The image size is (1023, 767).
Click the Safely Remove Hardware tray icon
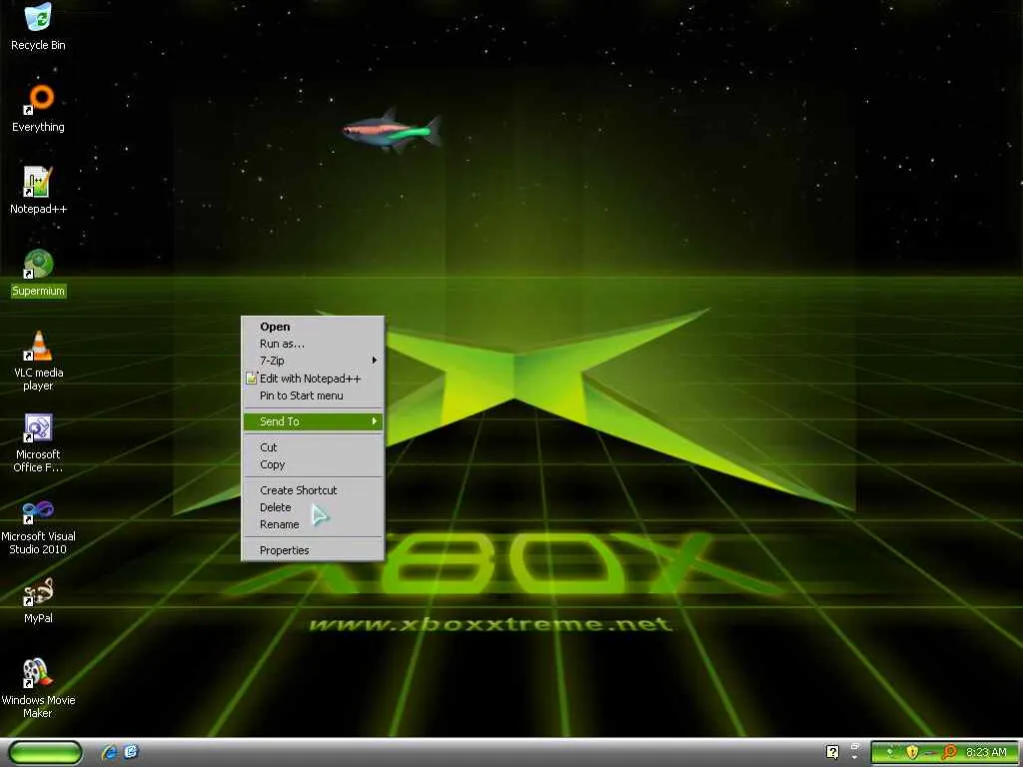[891, 753]
